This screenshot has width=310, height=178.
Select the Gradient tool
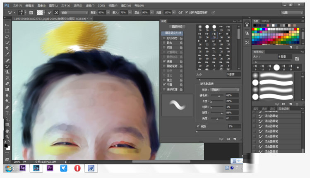(7, 89)
